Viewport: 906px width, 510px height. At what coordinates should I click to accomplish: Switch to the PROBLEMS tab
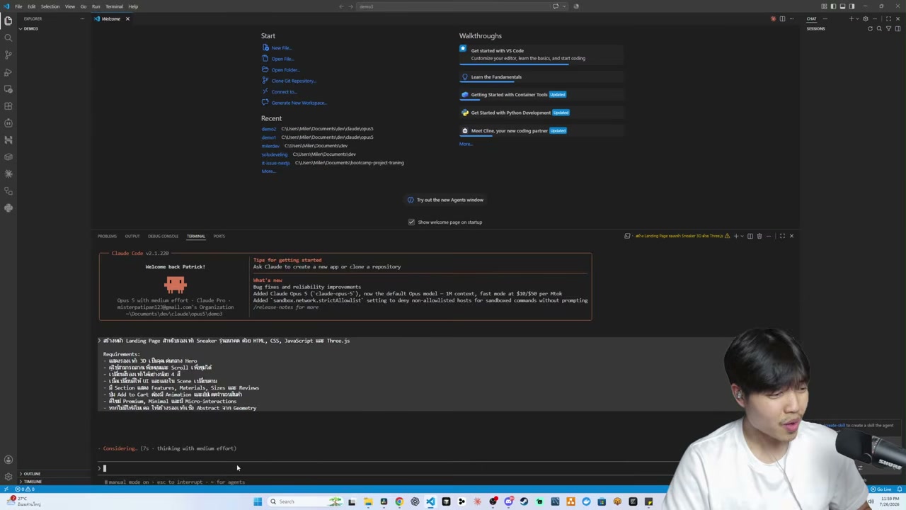tap(107, 236)
